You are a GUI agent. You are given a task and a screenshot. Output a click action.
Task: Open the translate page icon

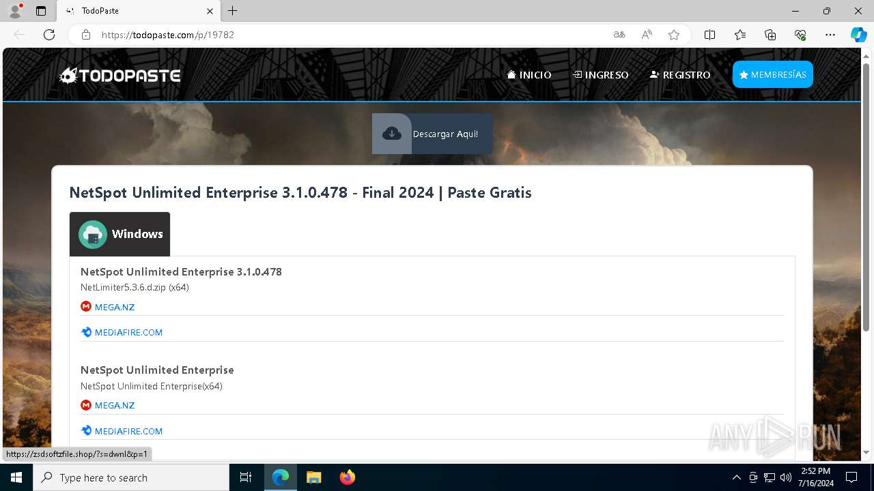619,35
